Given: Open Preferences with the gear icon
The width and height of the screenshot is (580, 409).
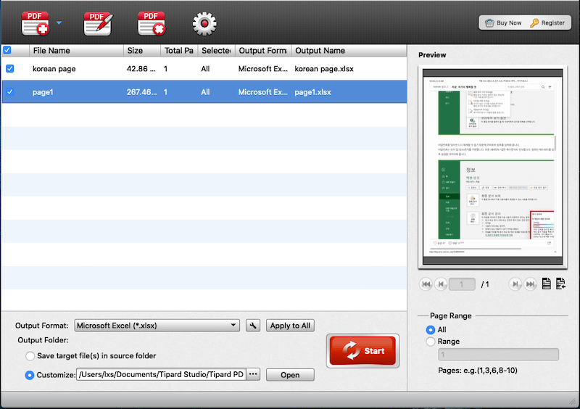Looking at the screenshot, I should 204,23.
